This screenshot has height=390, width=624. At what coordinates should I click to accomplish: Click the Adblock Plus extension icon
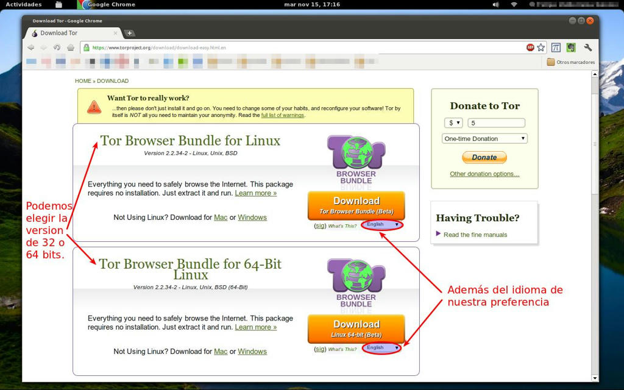point(530,48)
